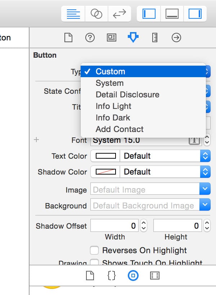Toggle the Utilities panel visibility
This screenshot has width=216, height=295.
pyautogui.click(x=194, y=14)
